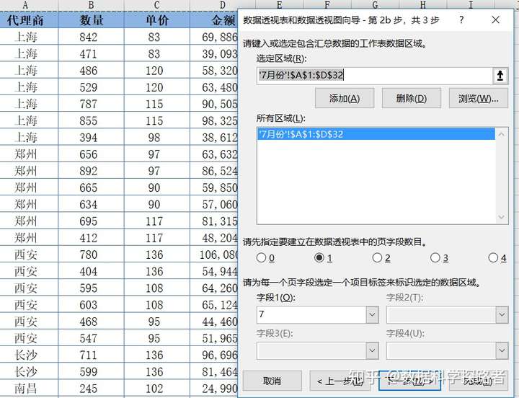Click the 金额 header cell

point(214,20)
